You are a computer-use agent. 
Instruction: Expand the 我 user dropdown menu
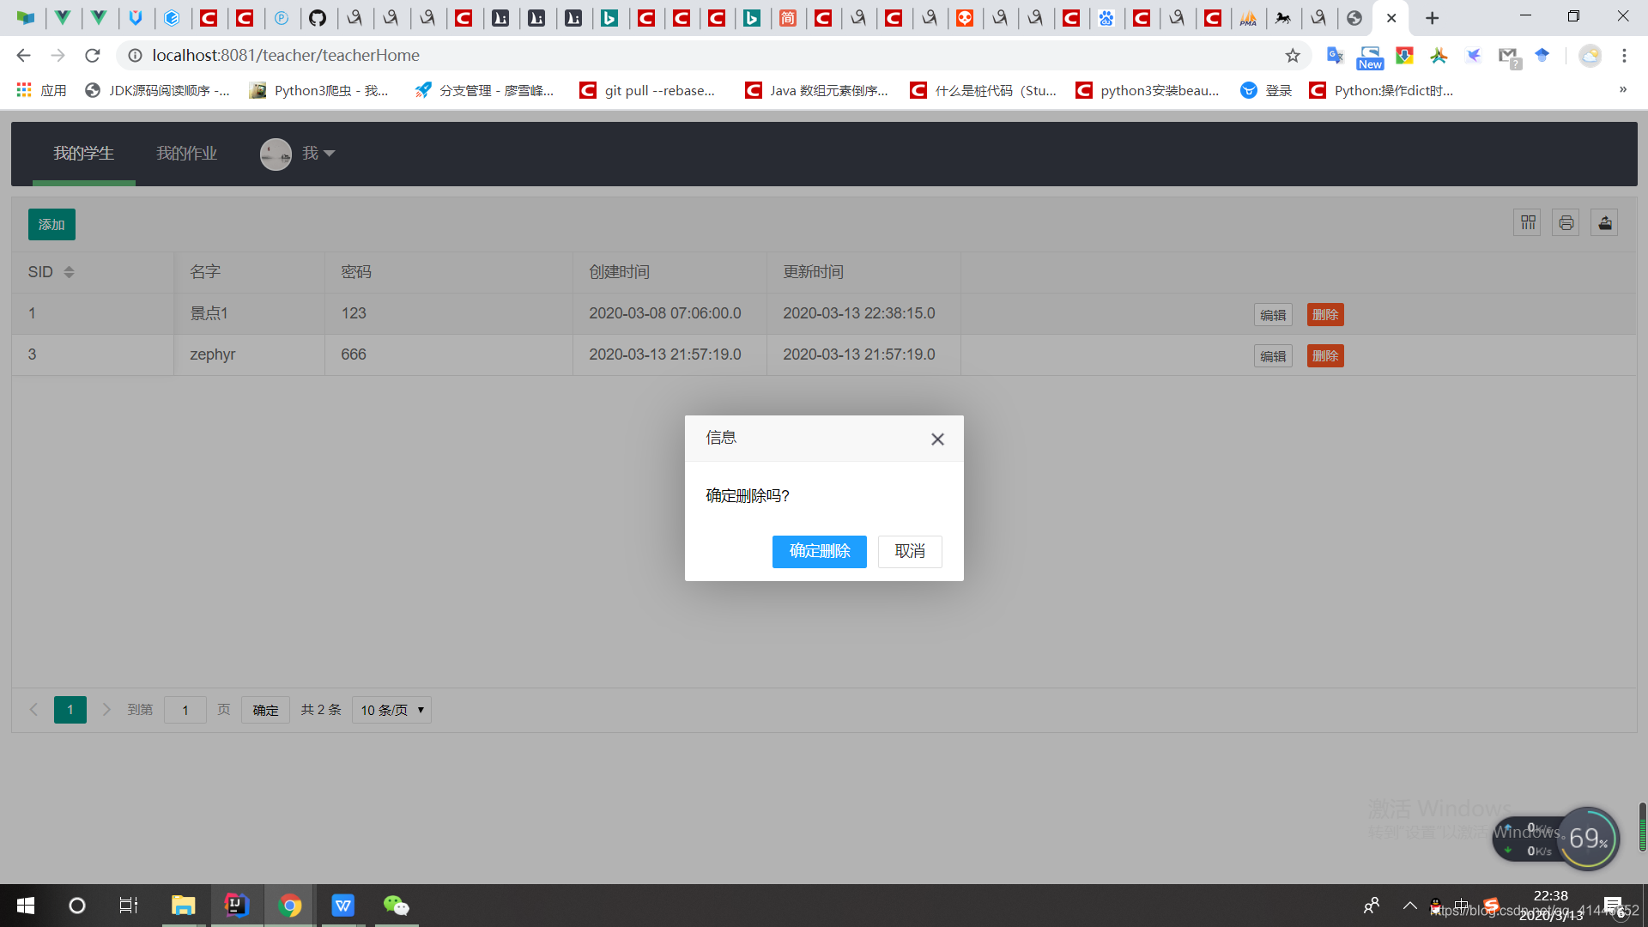coord(317,154)
